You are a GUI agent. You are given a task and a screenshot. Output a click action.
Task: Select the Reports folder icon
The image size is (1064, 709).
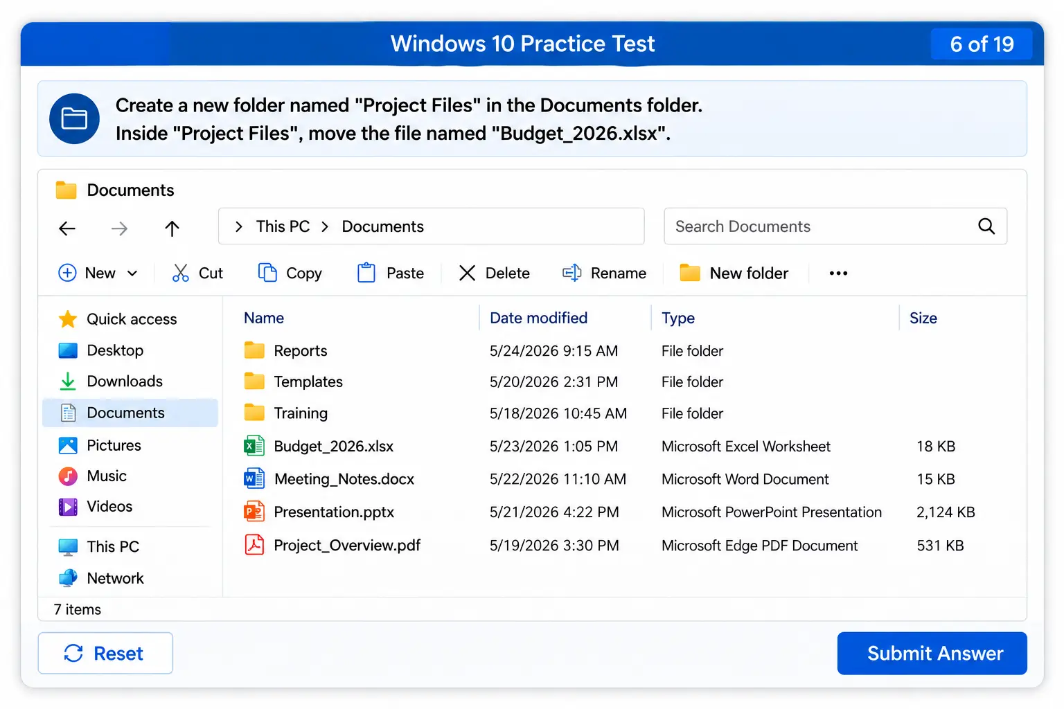click(254, 350)
